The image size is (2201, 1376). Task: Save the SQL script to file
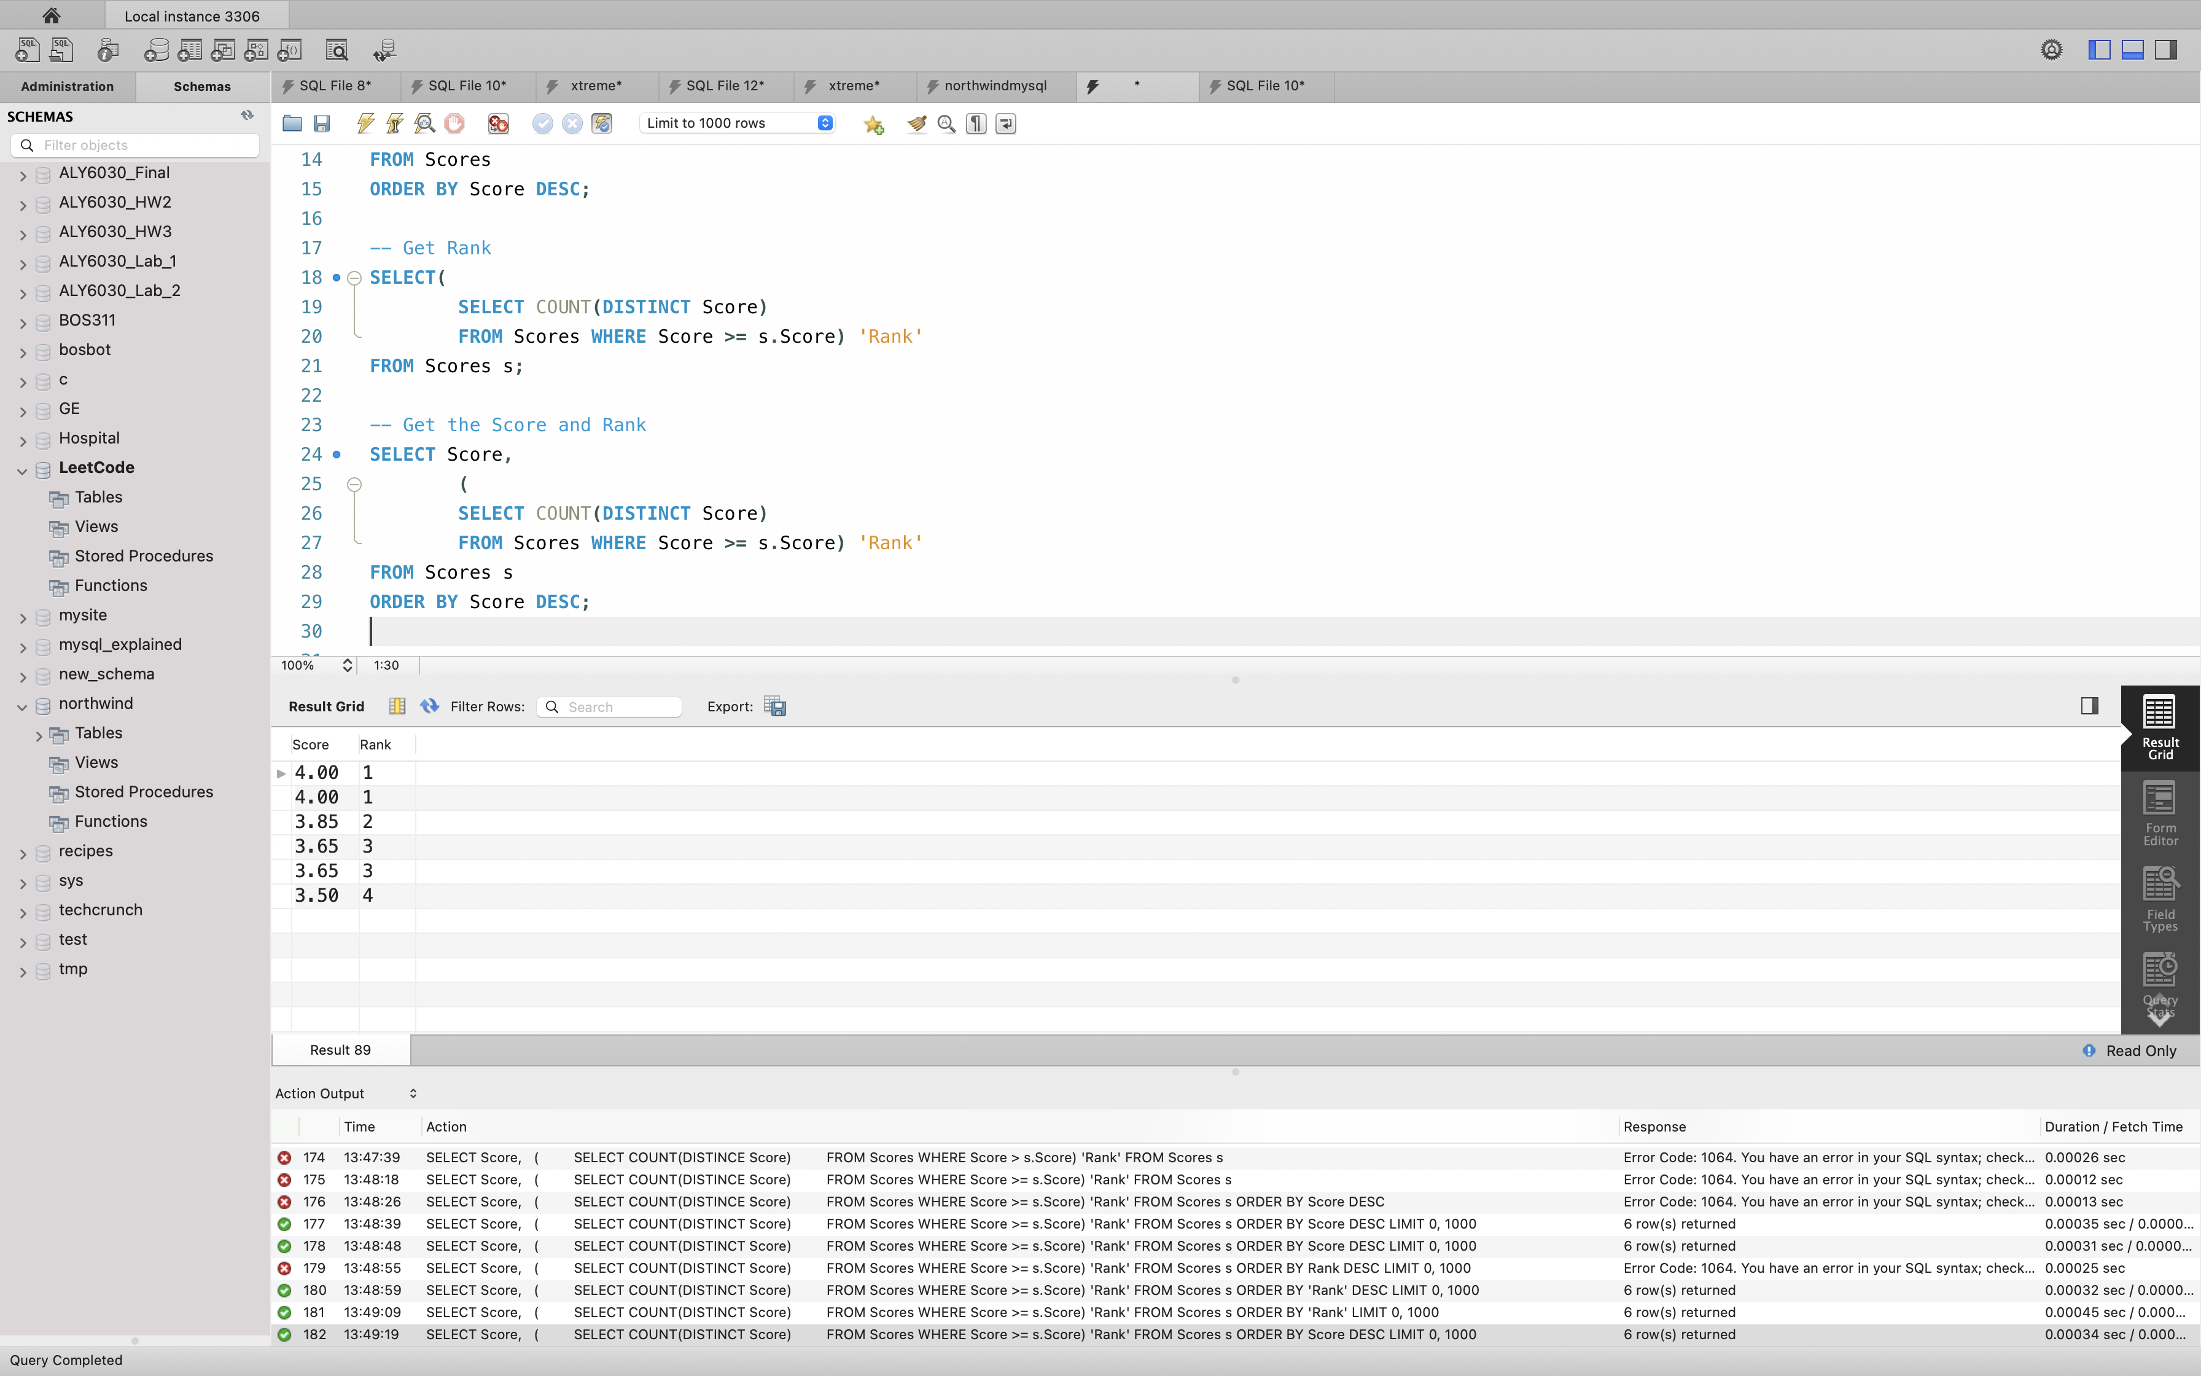click(x=321, y=123)
